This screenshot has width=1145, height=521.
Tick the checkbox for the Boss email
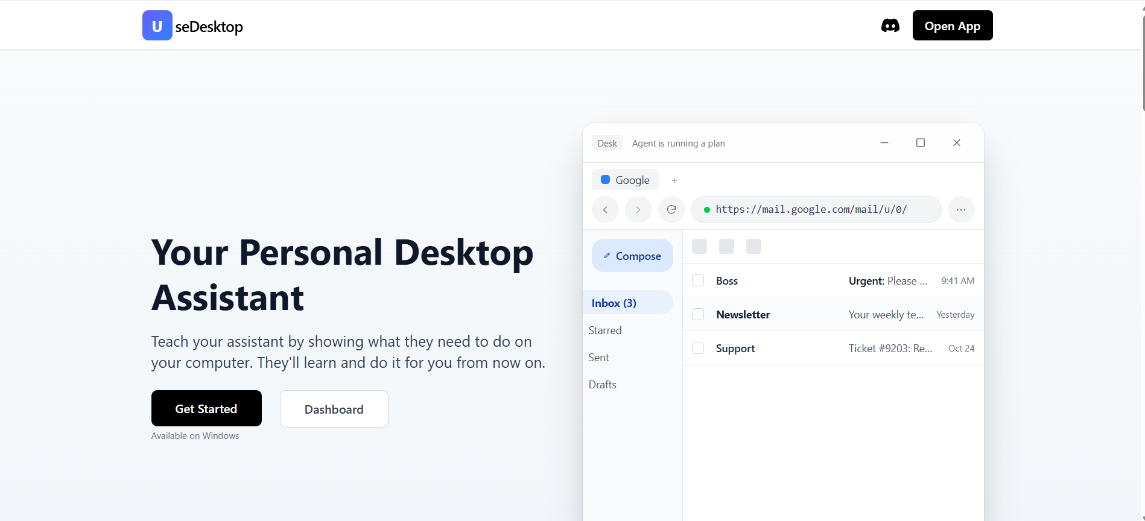pos(698,280)
